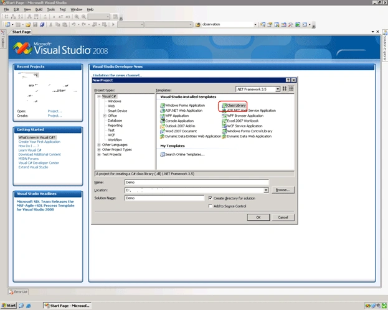
Task: Click the Find in Files icon
Action: pyautogui.click(x=197, y=24)
